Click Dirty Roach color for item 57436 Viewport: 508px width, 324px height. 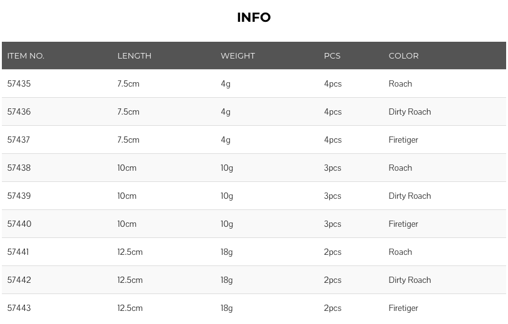pyautogui.click(x=410, y=112)
